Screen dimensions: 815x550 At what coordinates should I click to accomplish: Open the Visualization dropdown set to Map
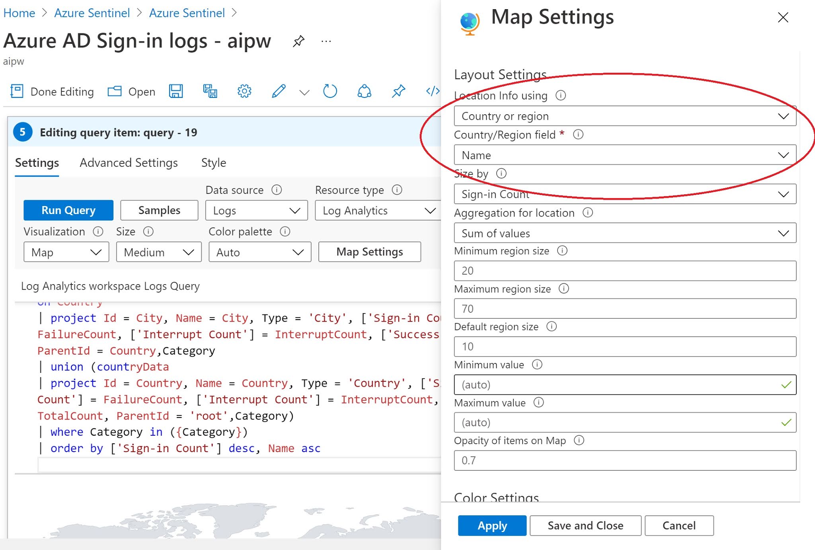(x=66, y=252)
